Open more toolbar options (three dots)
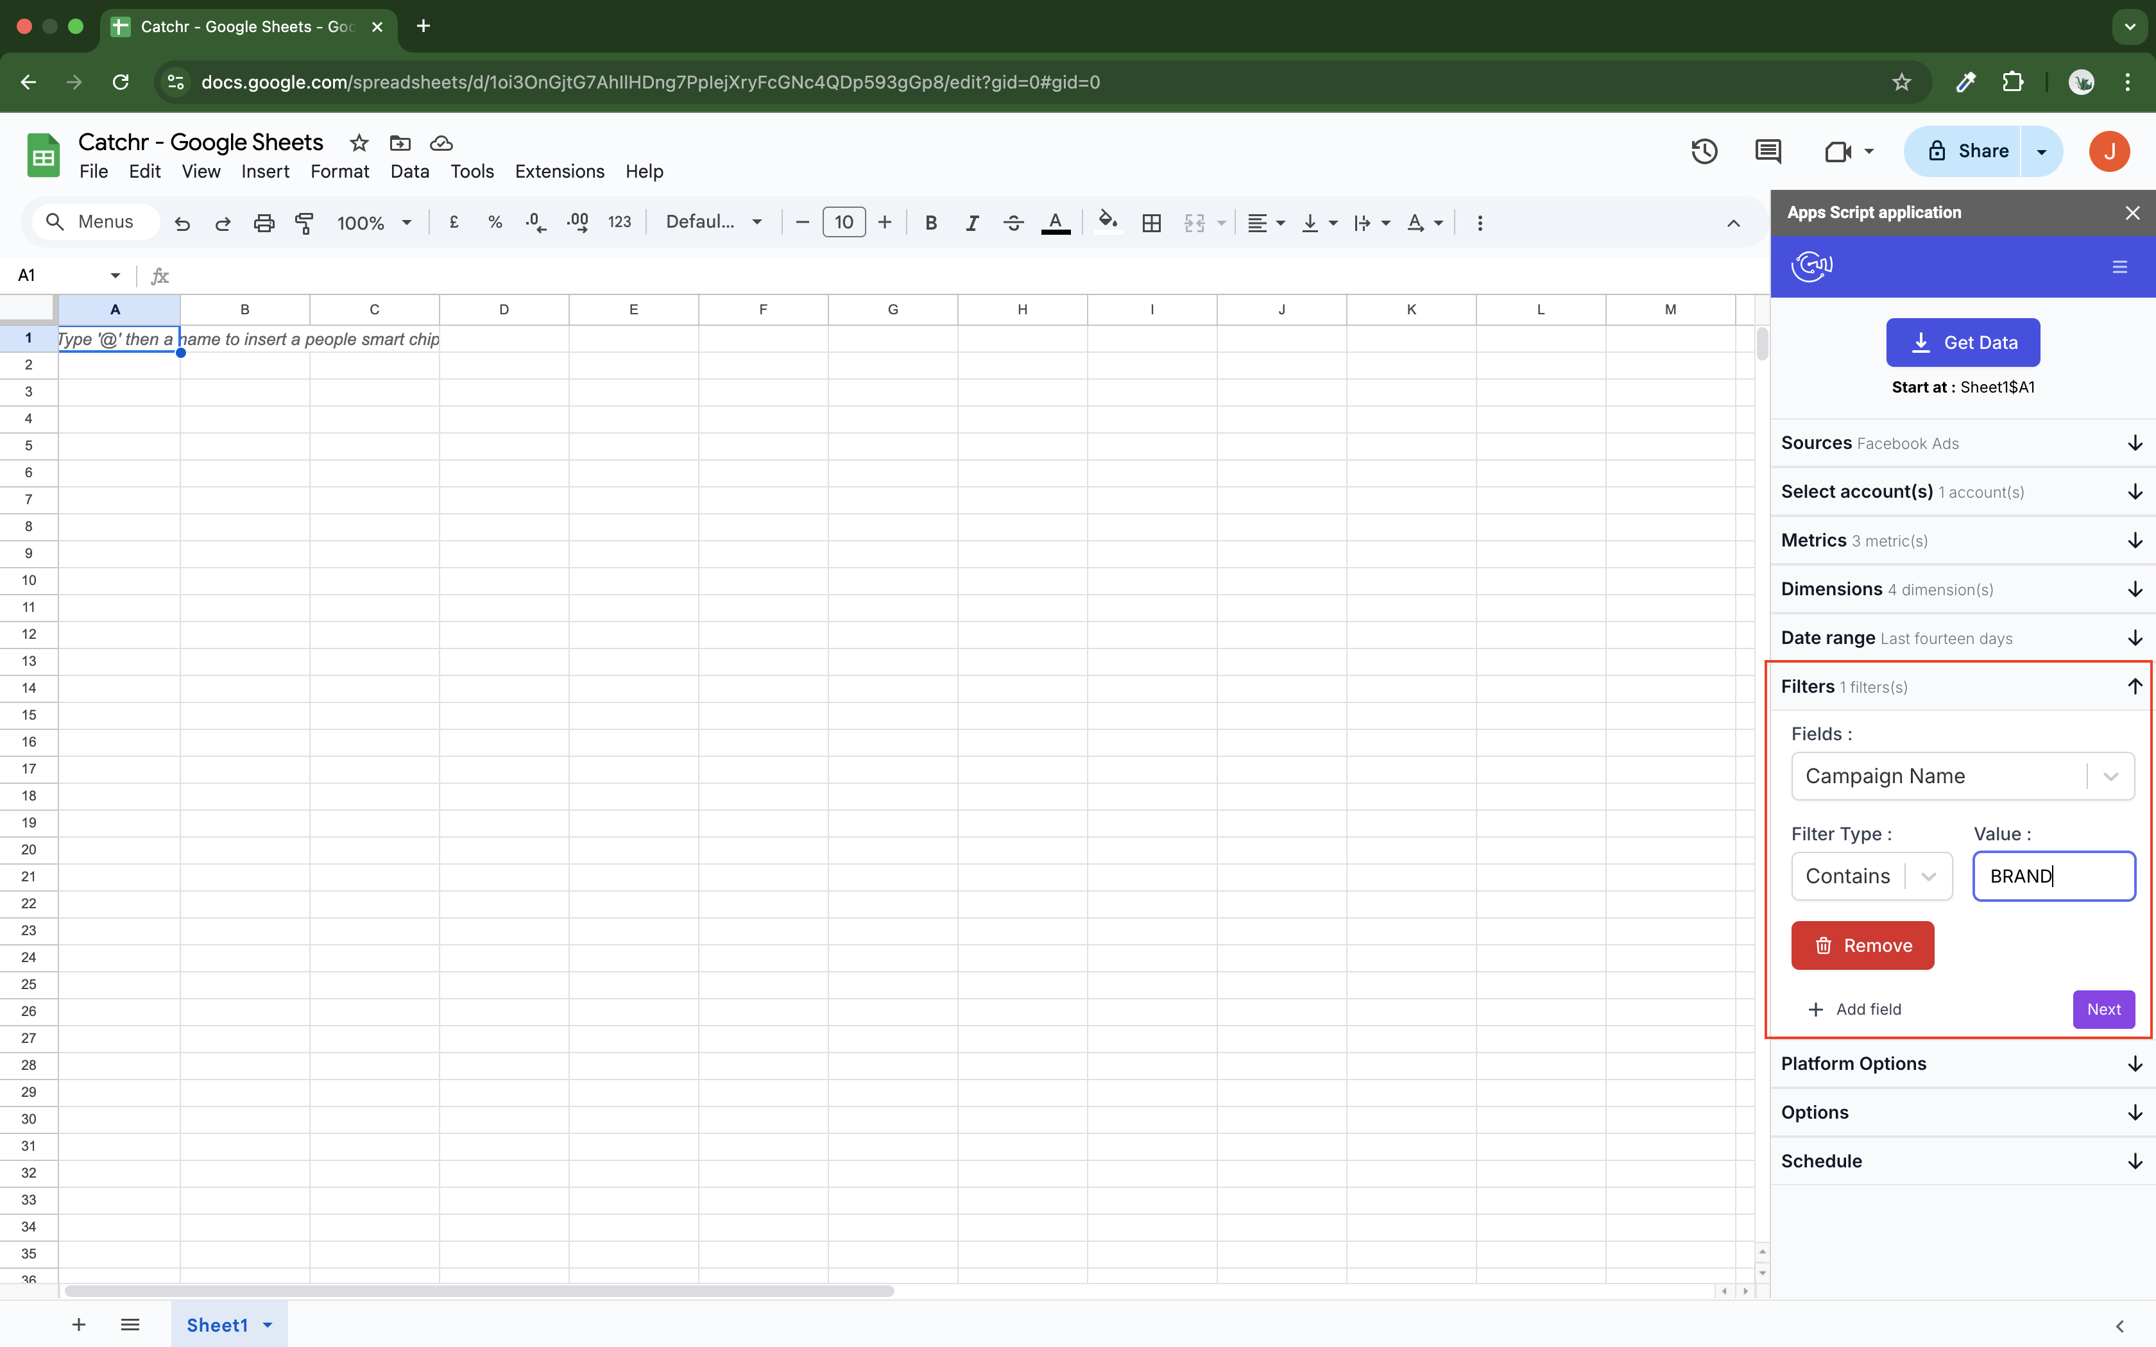Viewport: 2156px width, 1347px height. 1480,223
